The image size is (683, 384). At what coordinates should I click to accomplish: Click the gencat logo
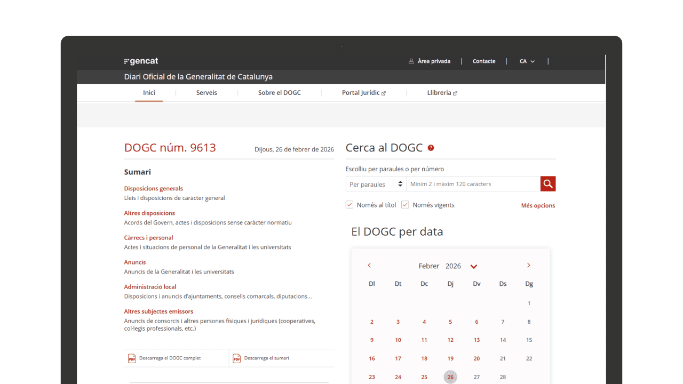pyautogui.click(x=141, y=61)
